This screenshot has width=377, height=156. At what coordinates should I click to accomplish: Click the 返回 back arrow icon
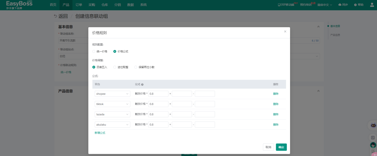(56, 16)
